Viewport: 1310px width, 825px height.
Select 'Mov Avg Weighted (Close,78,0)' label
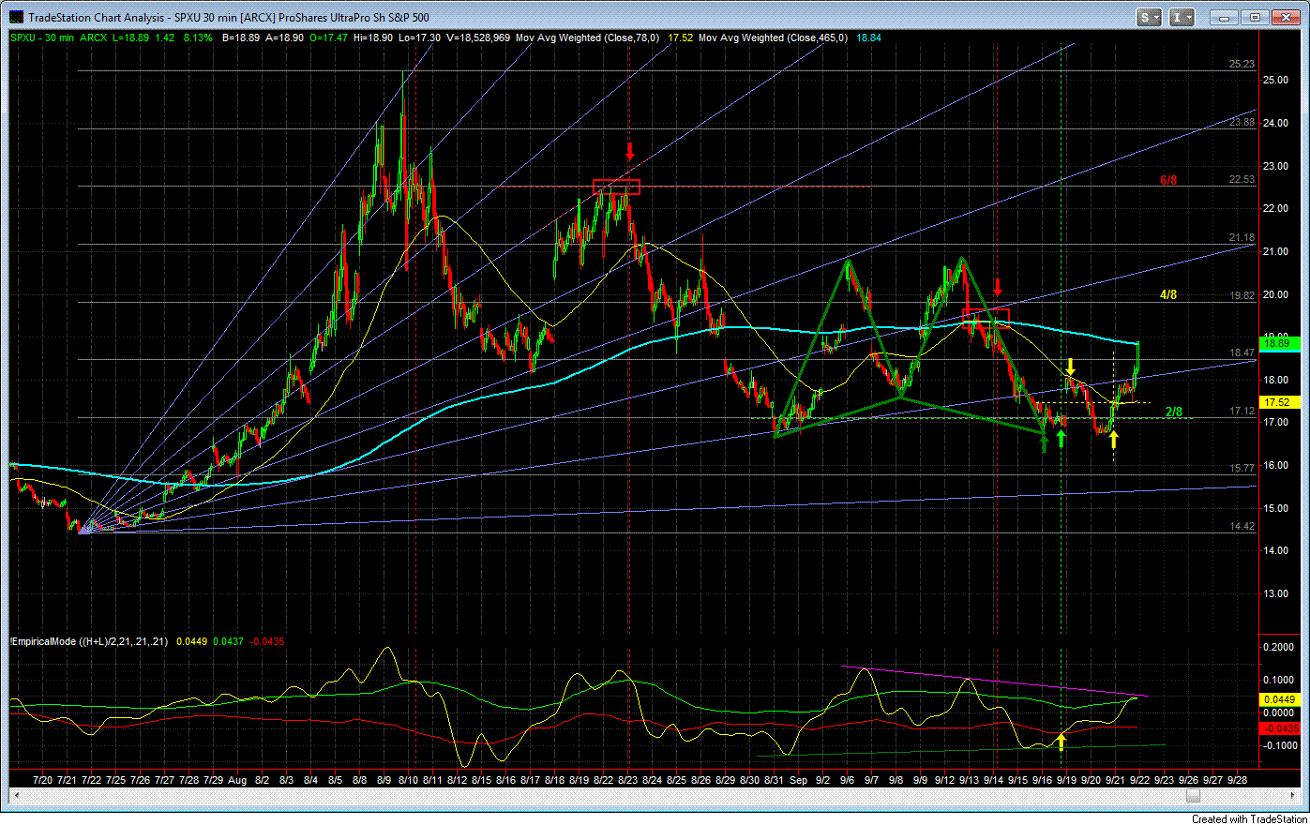point(587,37)
